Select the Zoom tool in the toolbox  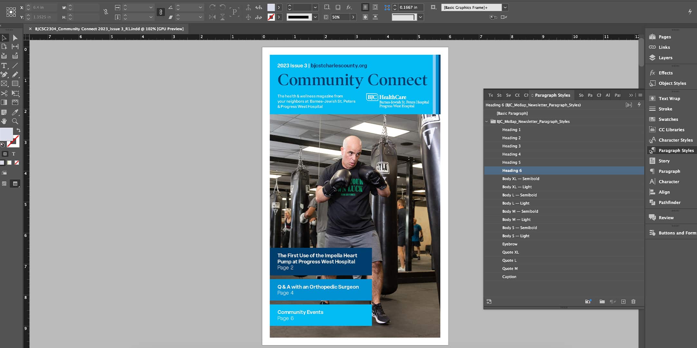[x=15, y=121]
